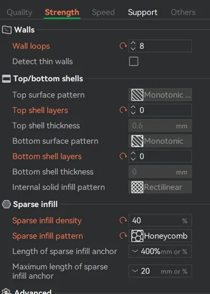Reset Top shell layers value
The image size is (210, 294).
tap(123, 110)
